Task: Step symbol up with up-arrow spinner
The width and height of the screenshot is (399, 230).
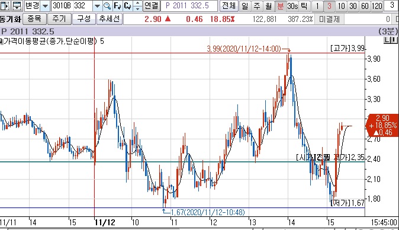Action: pyautogui.click(x=138, y=4)
